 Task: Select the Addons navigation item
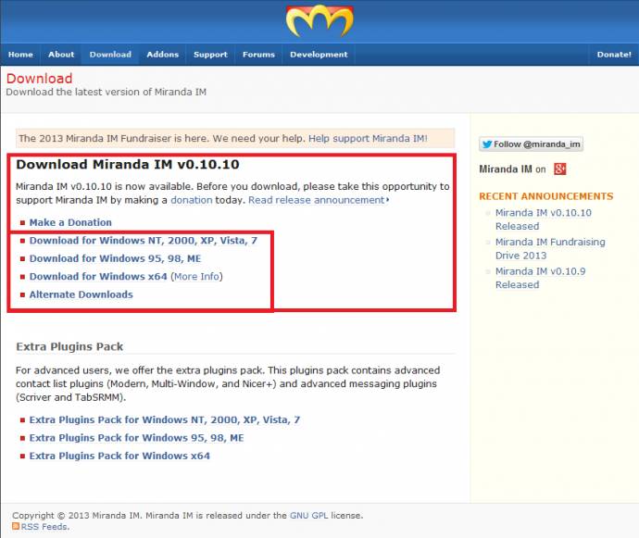coord(162,55)
